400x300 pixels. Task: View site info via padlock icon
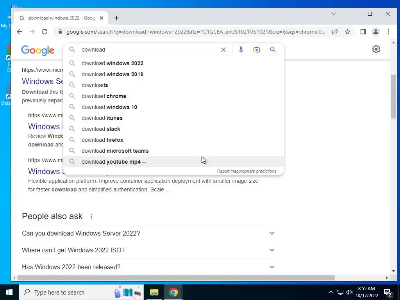coord(60,32)
